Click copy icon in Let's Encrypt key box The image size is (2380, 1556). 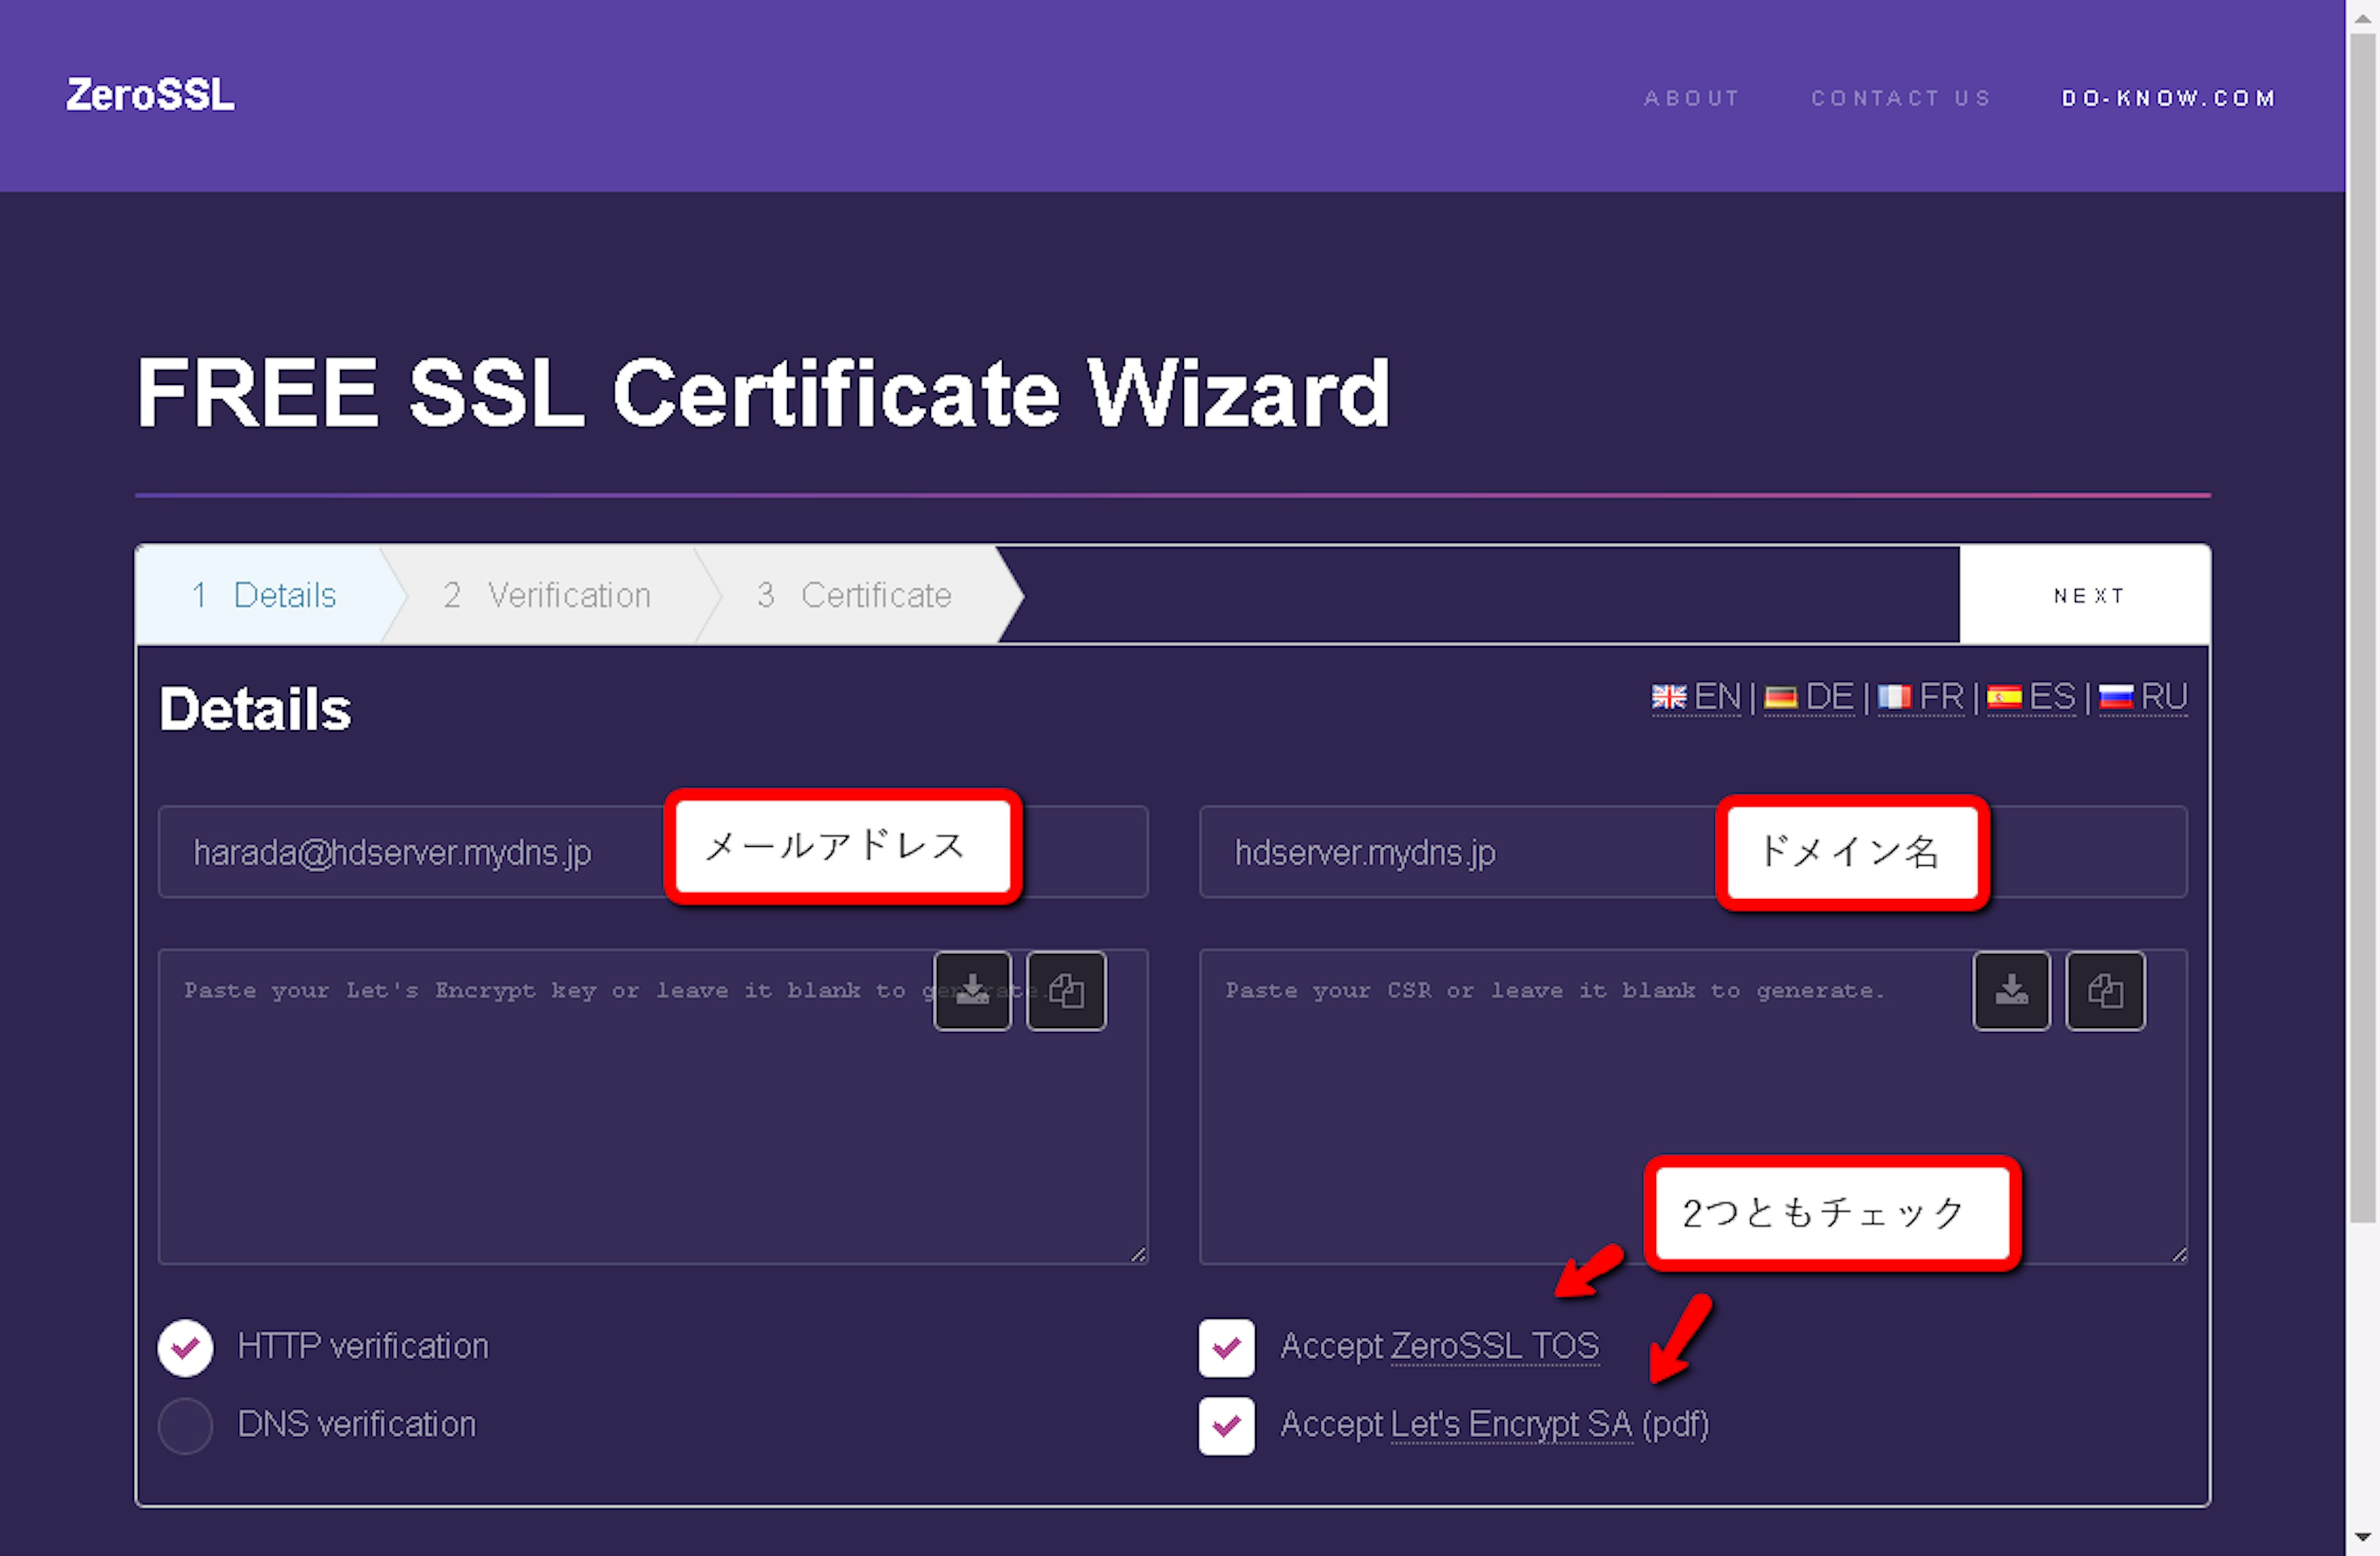pos(1066,991)
